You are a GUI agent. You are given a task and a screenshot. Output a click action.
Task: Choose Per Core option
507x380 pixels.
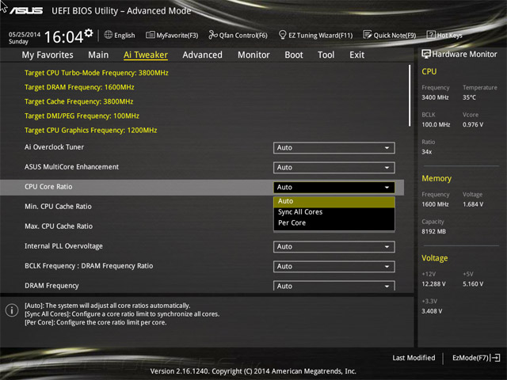(334, 223)
